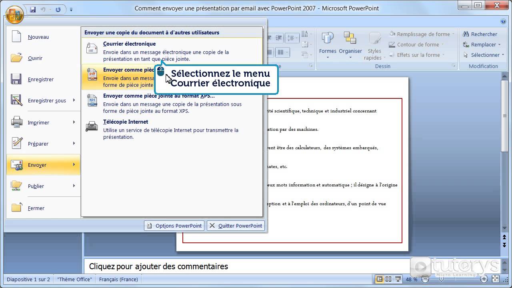Open the Formes shapes gallery
Viewport: 512px width, 288px height.
(x=328, y=45)
